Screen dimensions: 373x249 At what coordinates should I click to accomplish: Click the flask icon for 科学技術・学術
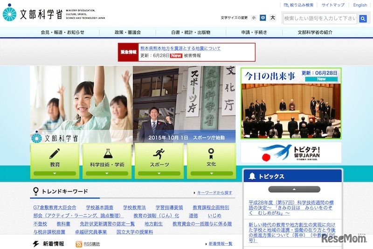[108, 153]
